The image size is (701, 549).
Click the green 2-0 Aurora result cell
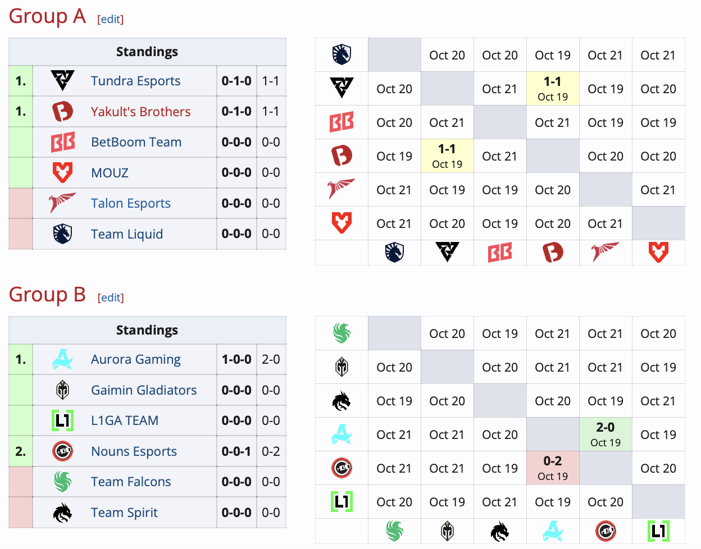[605, 434]
